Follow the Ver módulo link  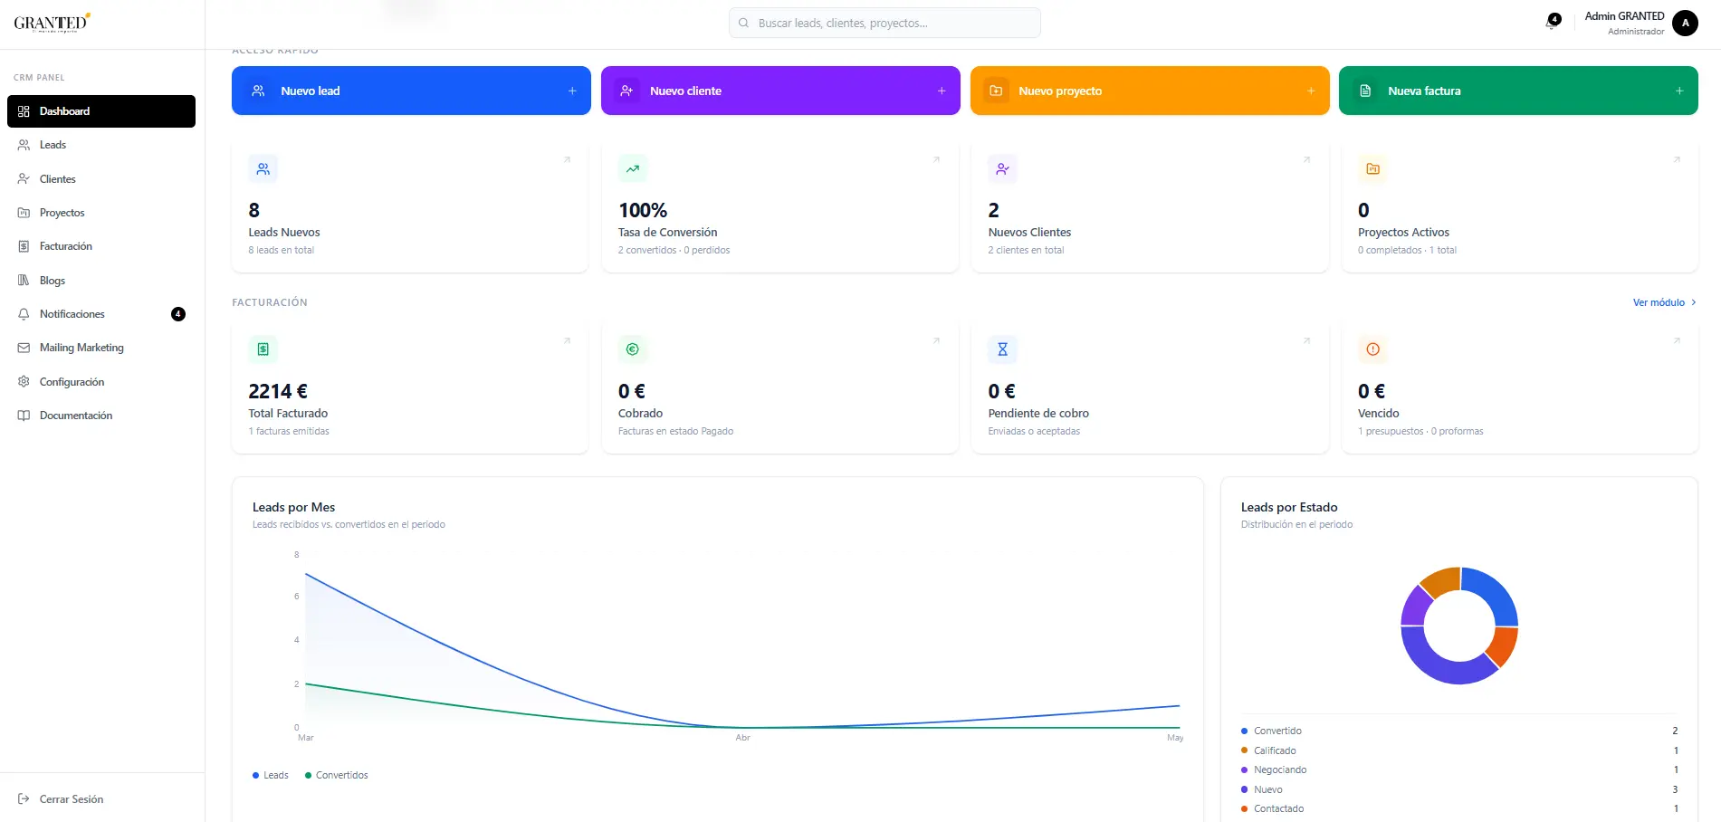pyautogui.click(x=1665, y=302)
